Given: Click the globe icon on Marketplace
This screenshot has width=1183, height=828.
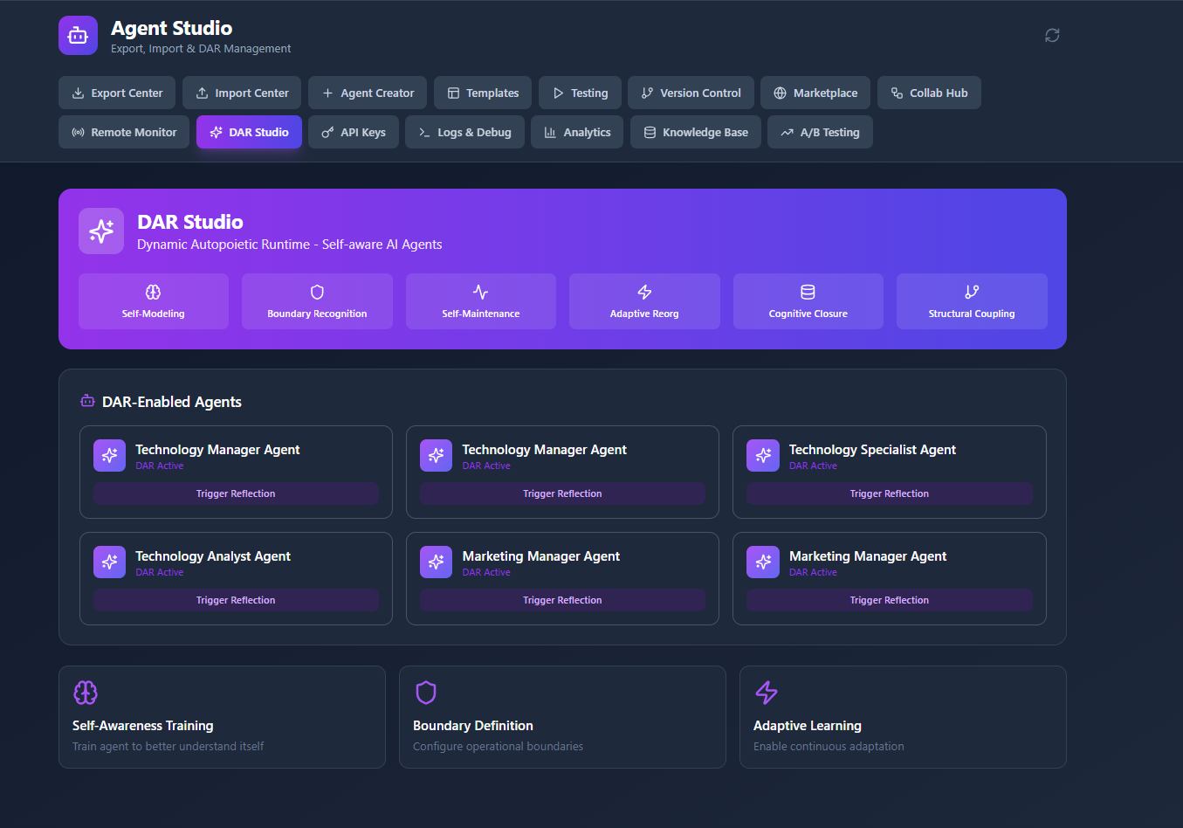Looking at the screenshot, I should coord(780,93).
